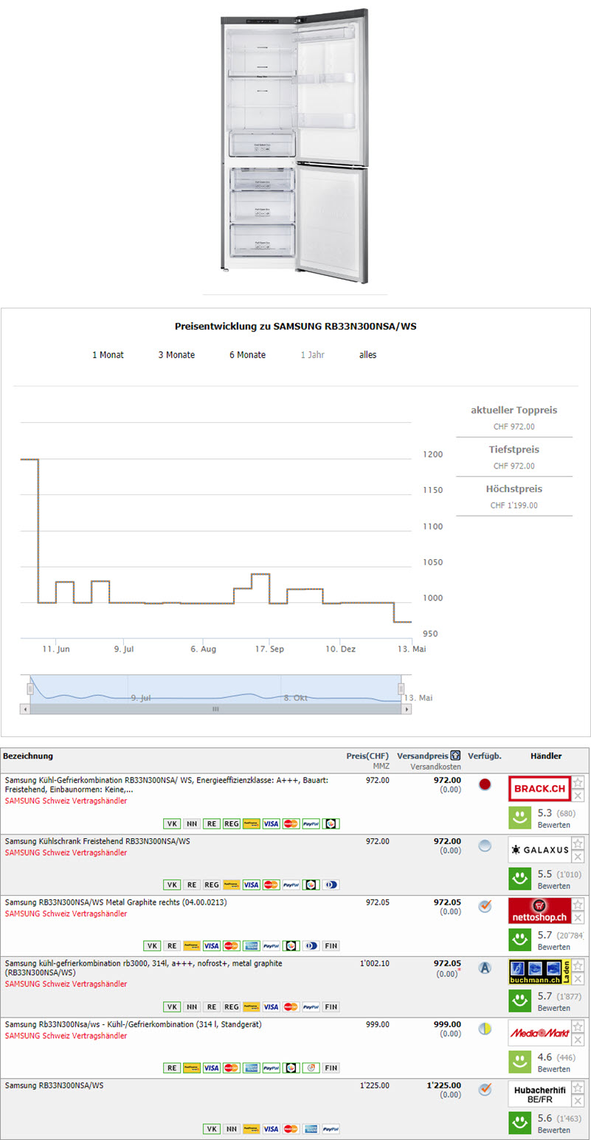Click the 1'225.00 price in Hubacherhifi row
The width and height of the screenshot is (591, 1140).
click(x=375, y=1085)
